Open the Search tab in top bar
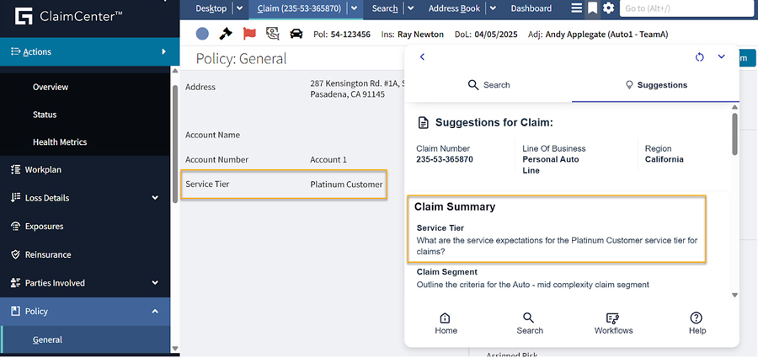This screenshot has width=758, height=358. click(x=385, y=8)
